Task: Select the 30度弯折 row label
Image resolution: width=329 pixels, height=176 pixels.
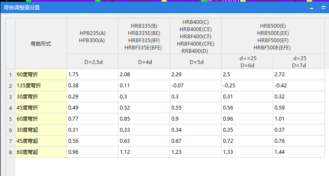Action: [41, 97]
